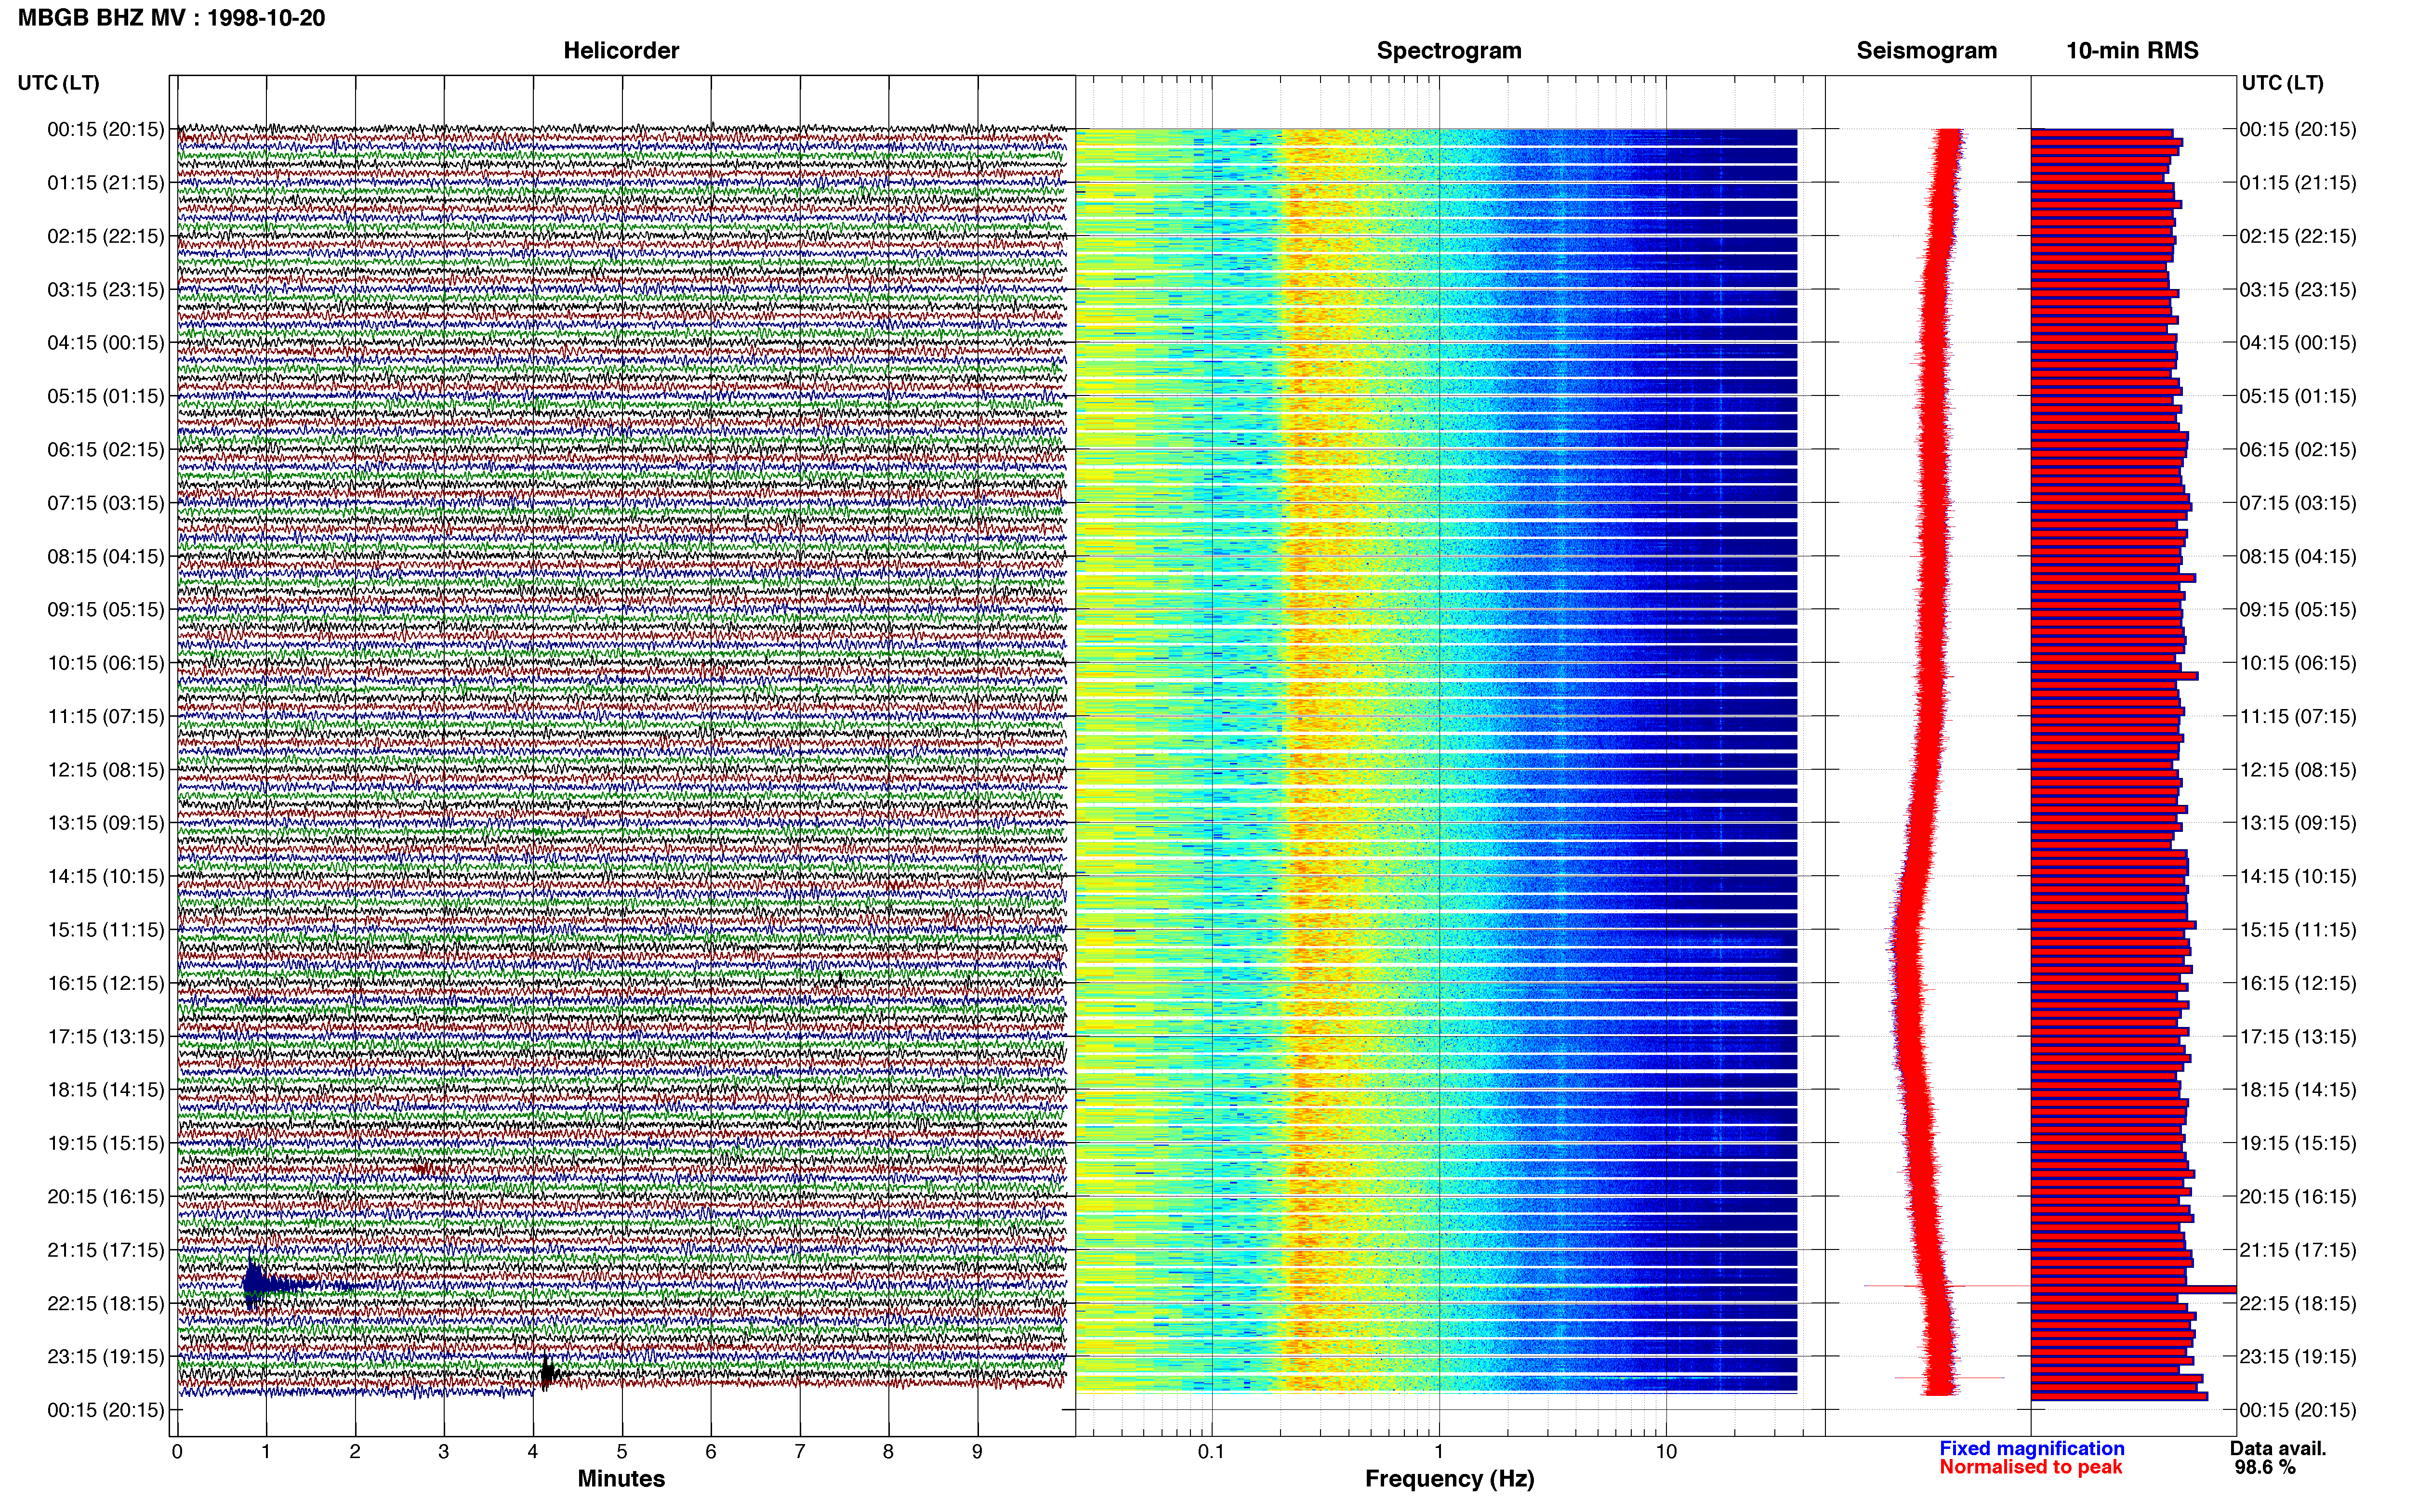Click 06:15 (02:15) label beside the Helicorder

click(x=106, y=450)
